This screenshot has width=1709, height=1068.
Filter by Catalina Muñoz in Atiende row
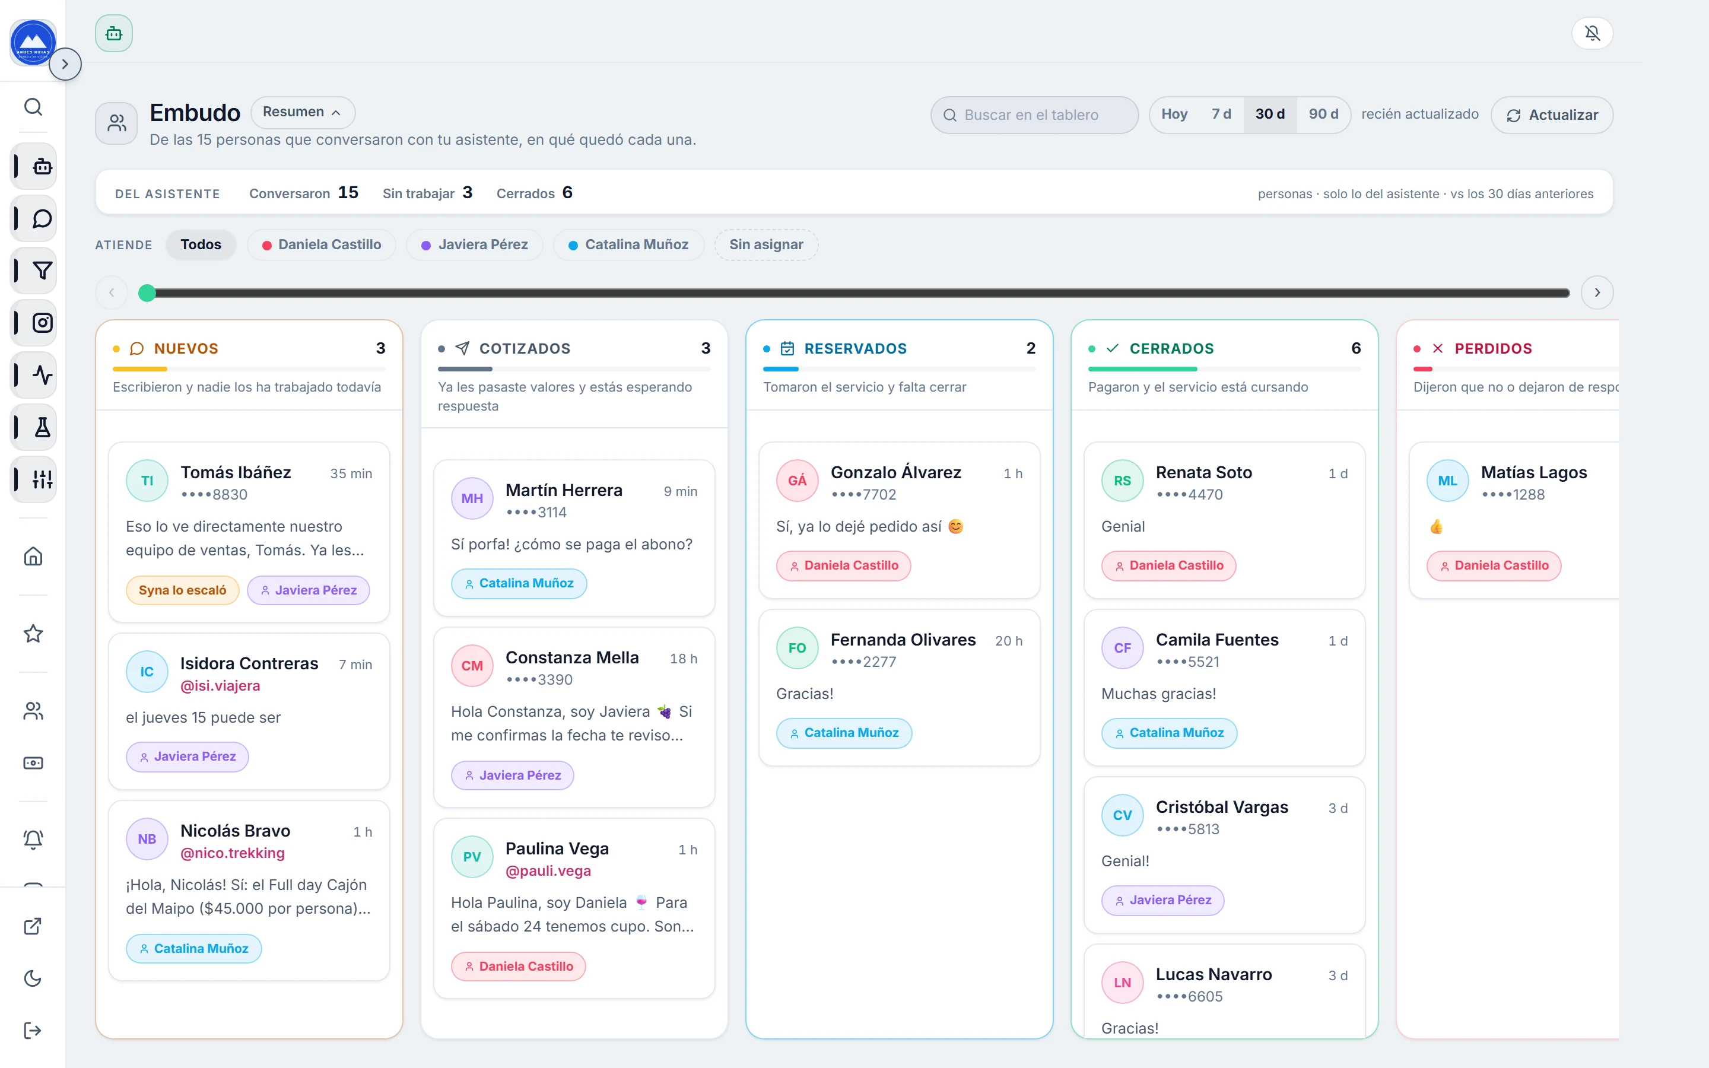pos(628,244)
